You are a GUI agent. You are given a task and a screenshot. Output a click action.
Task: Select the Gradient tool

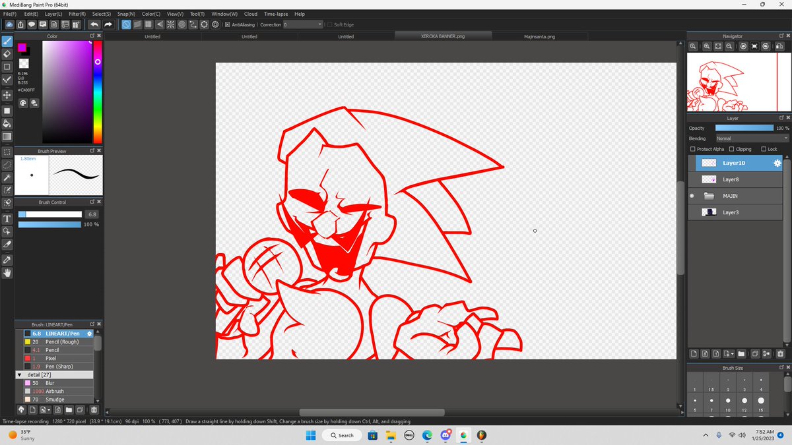coord(7,136)
